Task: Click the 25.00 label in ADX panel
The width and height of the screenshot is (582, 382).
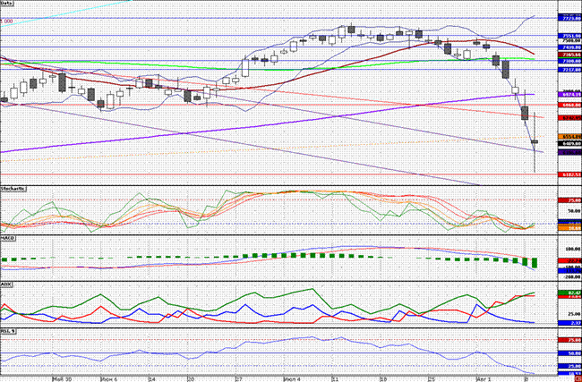Action: click(x=574, y=314)
